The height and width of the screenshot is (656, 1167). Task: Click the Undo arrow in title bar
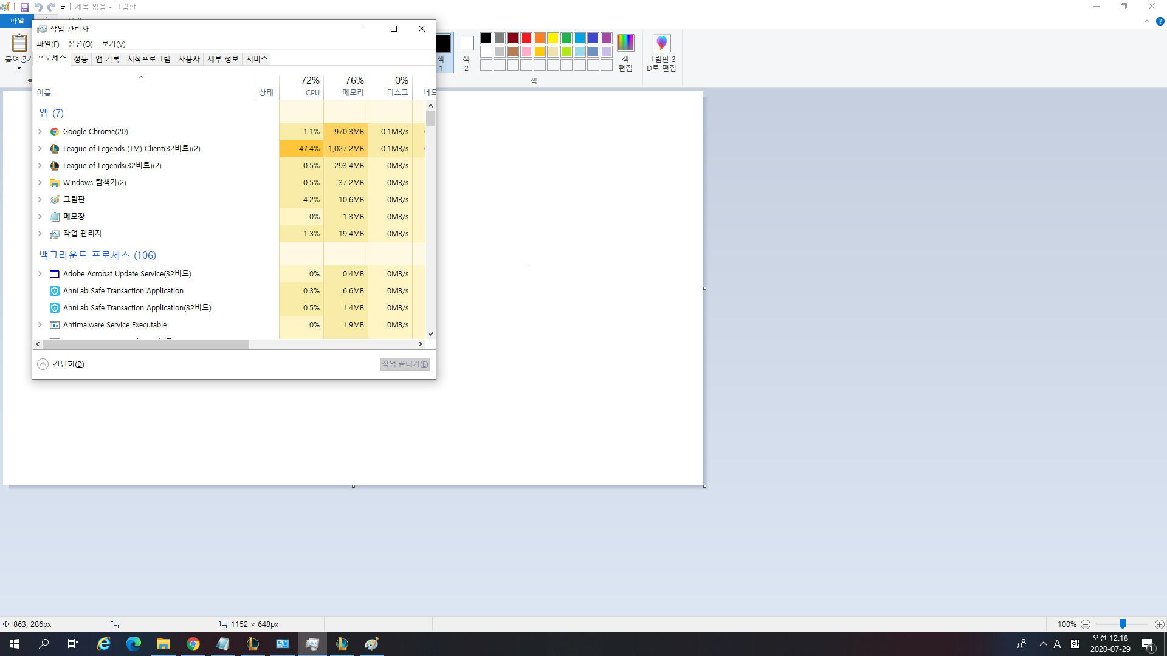coord(38,7)
